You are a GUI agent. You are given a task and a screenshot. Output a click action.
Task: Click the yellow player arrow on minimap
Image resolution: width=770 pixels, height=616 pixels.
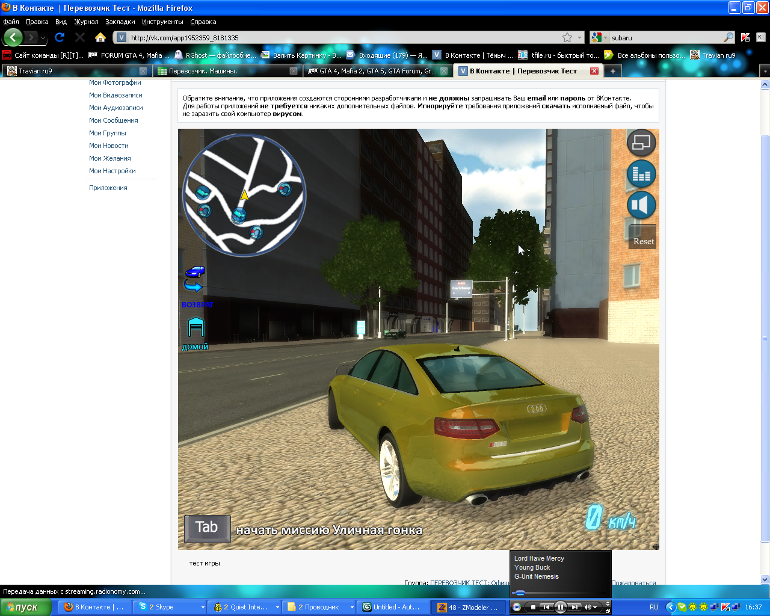[x=244, y=195]
